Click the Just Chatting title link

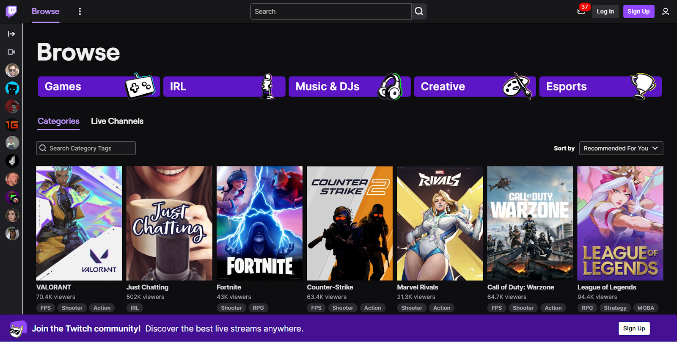[x=147, y=287]
